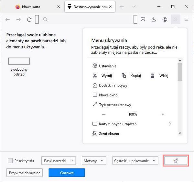
Task: Open the hamburger application menu
Action: tap(187, 19)
